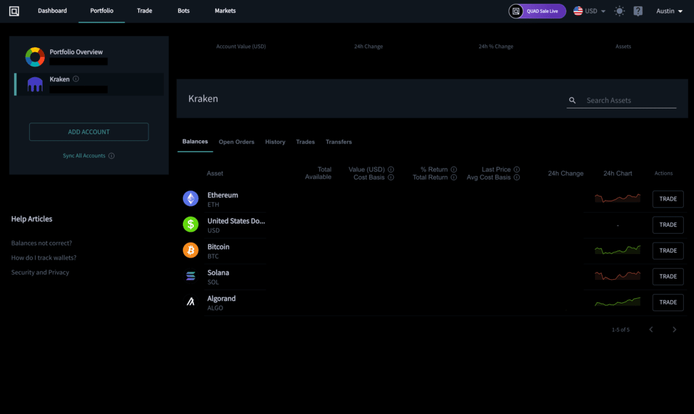Click TRADE button for Bitcoin
This screenshot has height=414, width=694.
668,251
